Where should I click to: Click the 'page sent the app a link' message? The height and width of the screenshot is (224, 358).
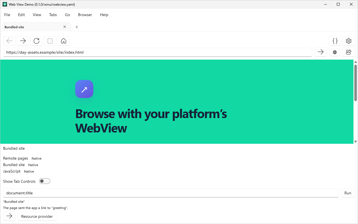click(36, 208)
